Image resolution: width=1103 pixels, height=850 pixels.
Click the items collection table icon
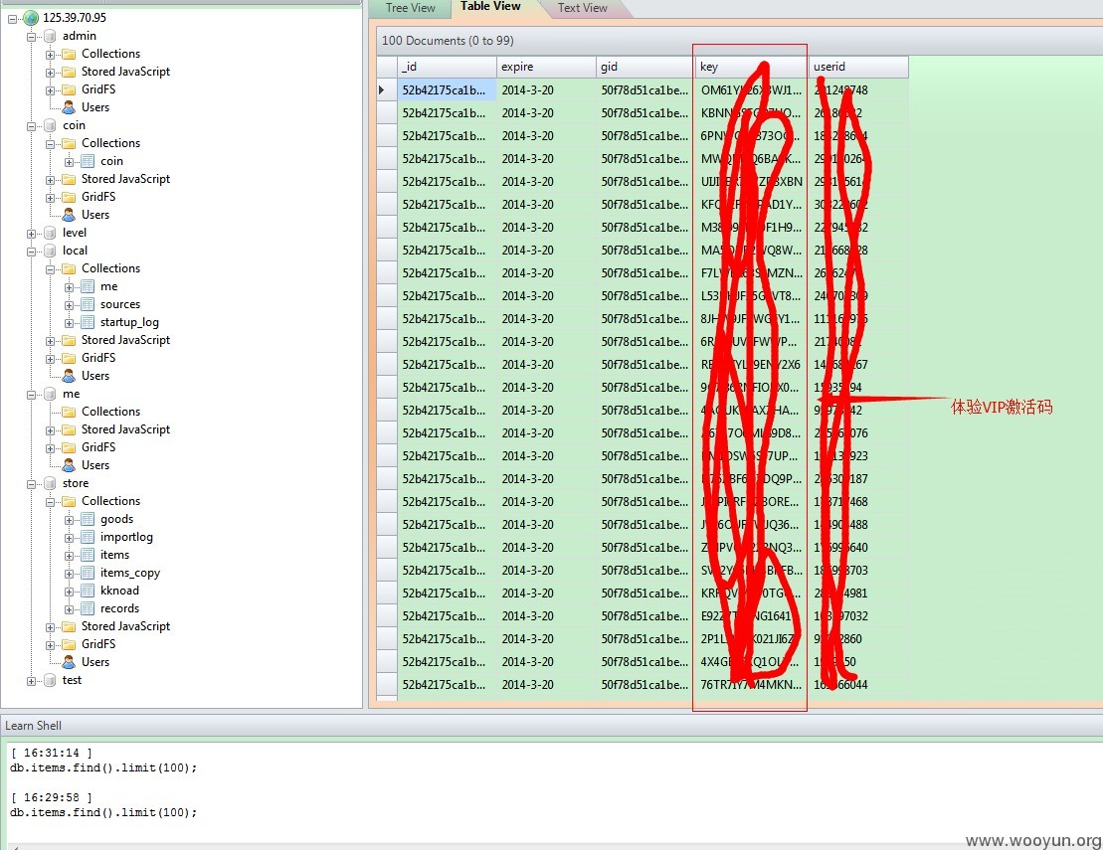click(x=88, y=555)
